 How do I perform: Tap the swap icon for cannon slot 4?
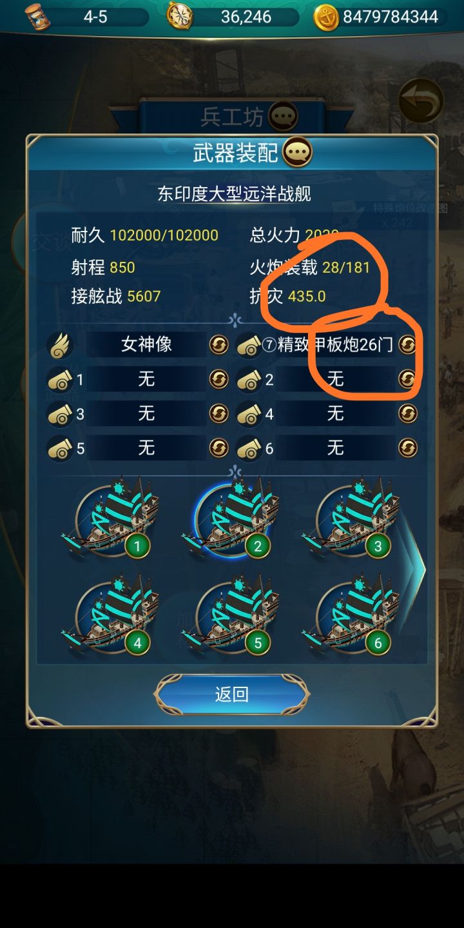[x=407, y=413]
